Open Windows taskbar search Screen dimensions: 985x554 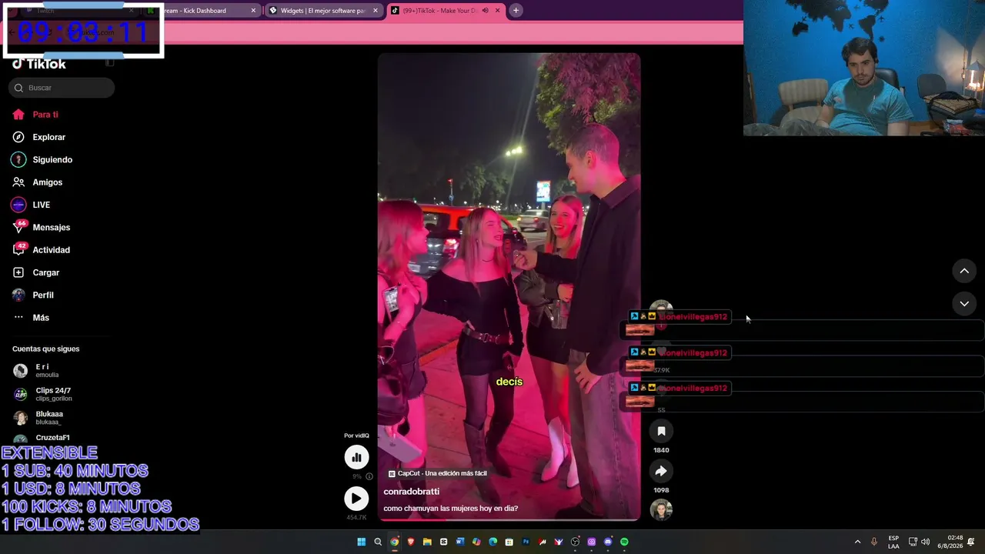[378, 542]
